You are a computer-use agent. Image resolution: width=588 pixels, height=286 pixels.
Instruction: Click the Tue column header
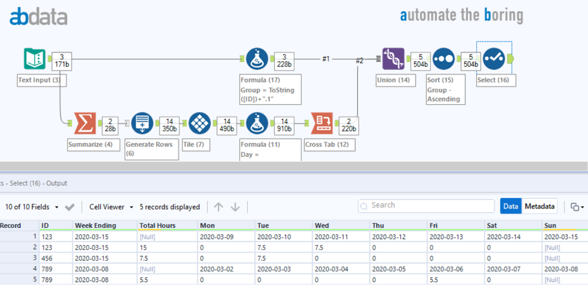[284, 226]
